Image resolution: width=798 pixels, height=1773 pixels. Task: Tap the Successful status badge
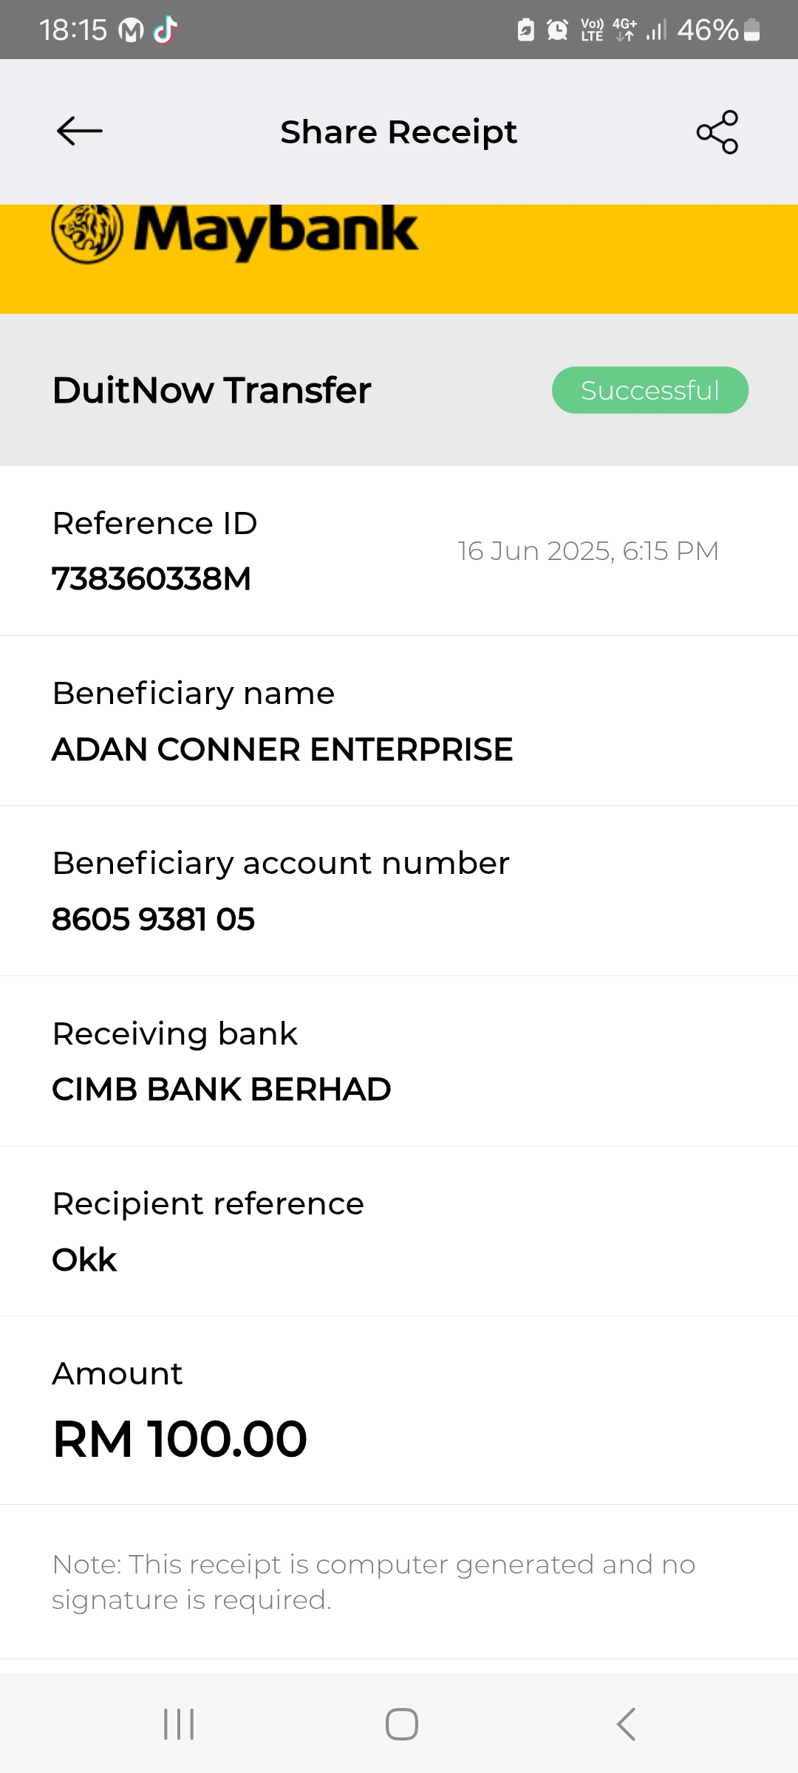(649, 390)
